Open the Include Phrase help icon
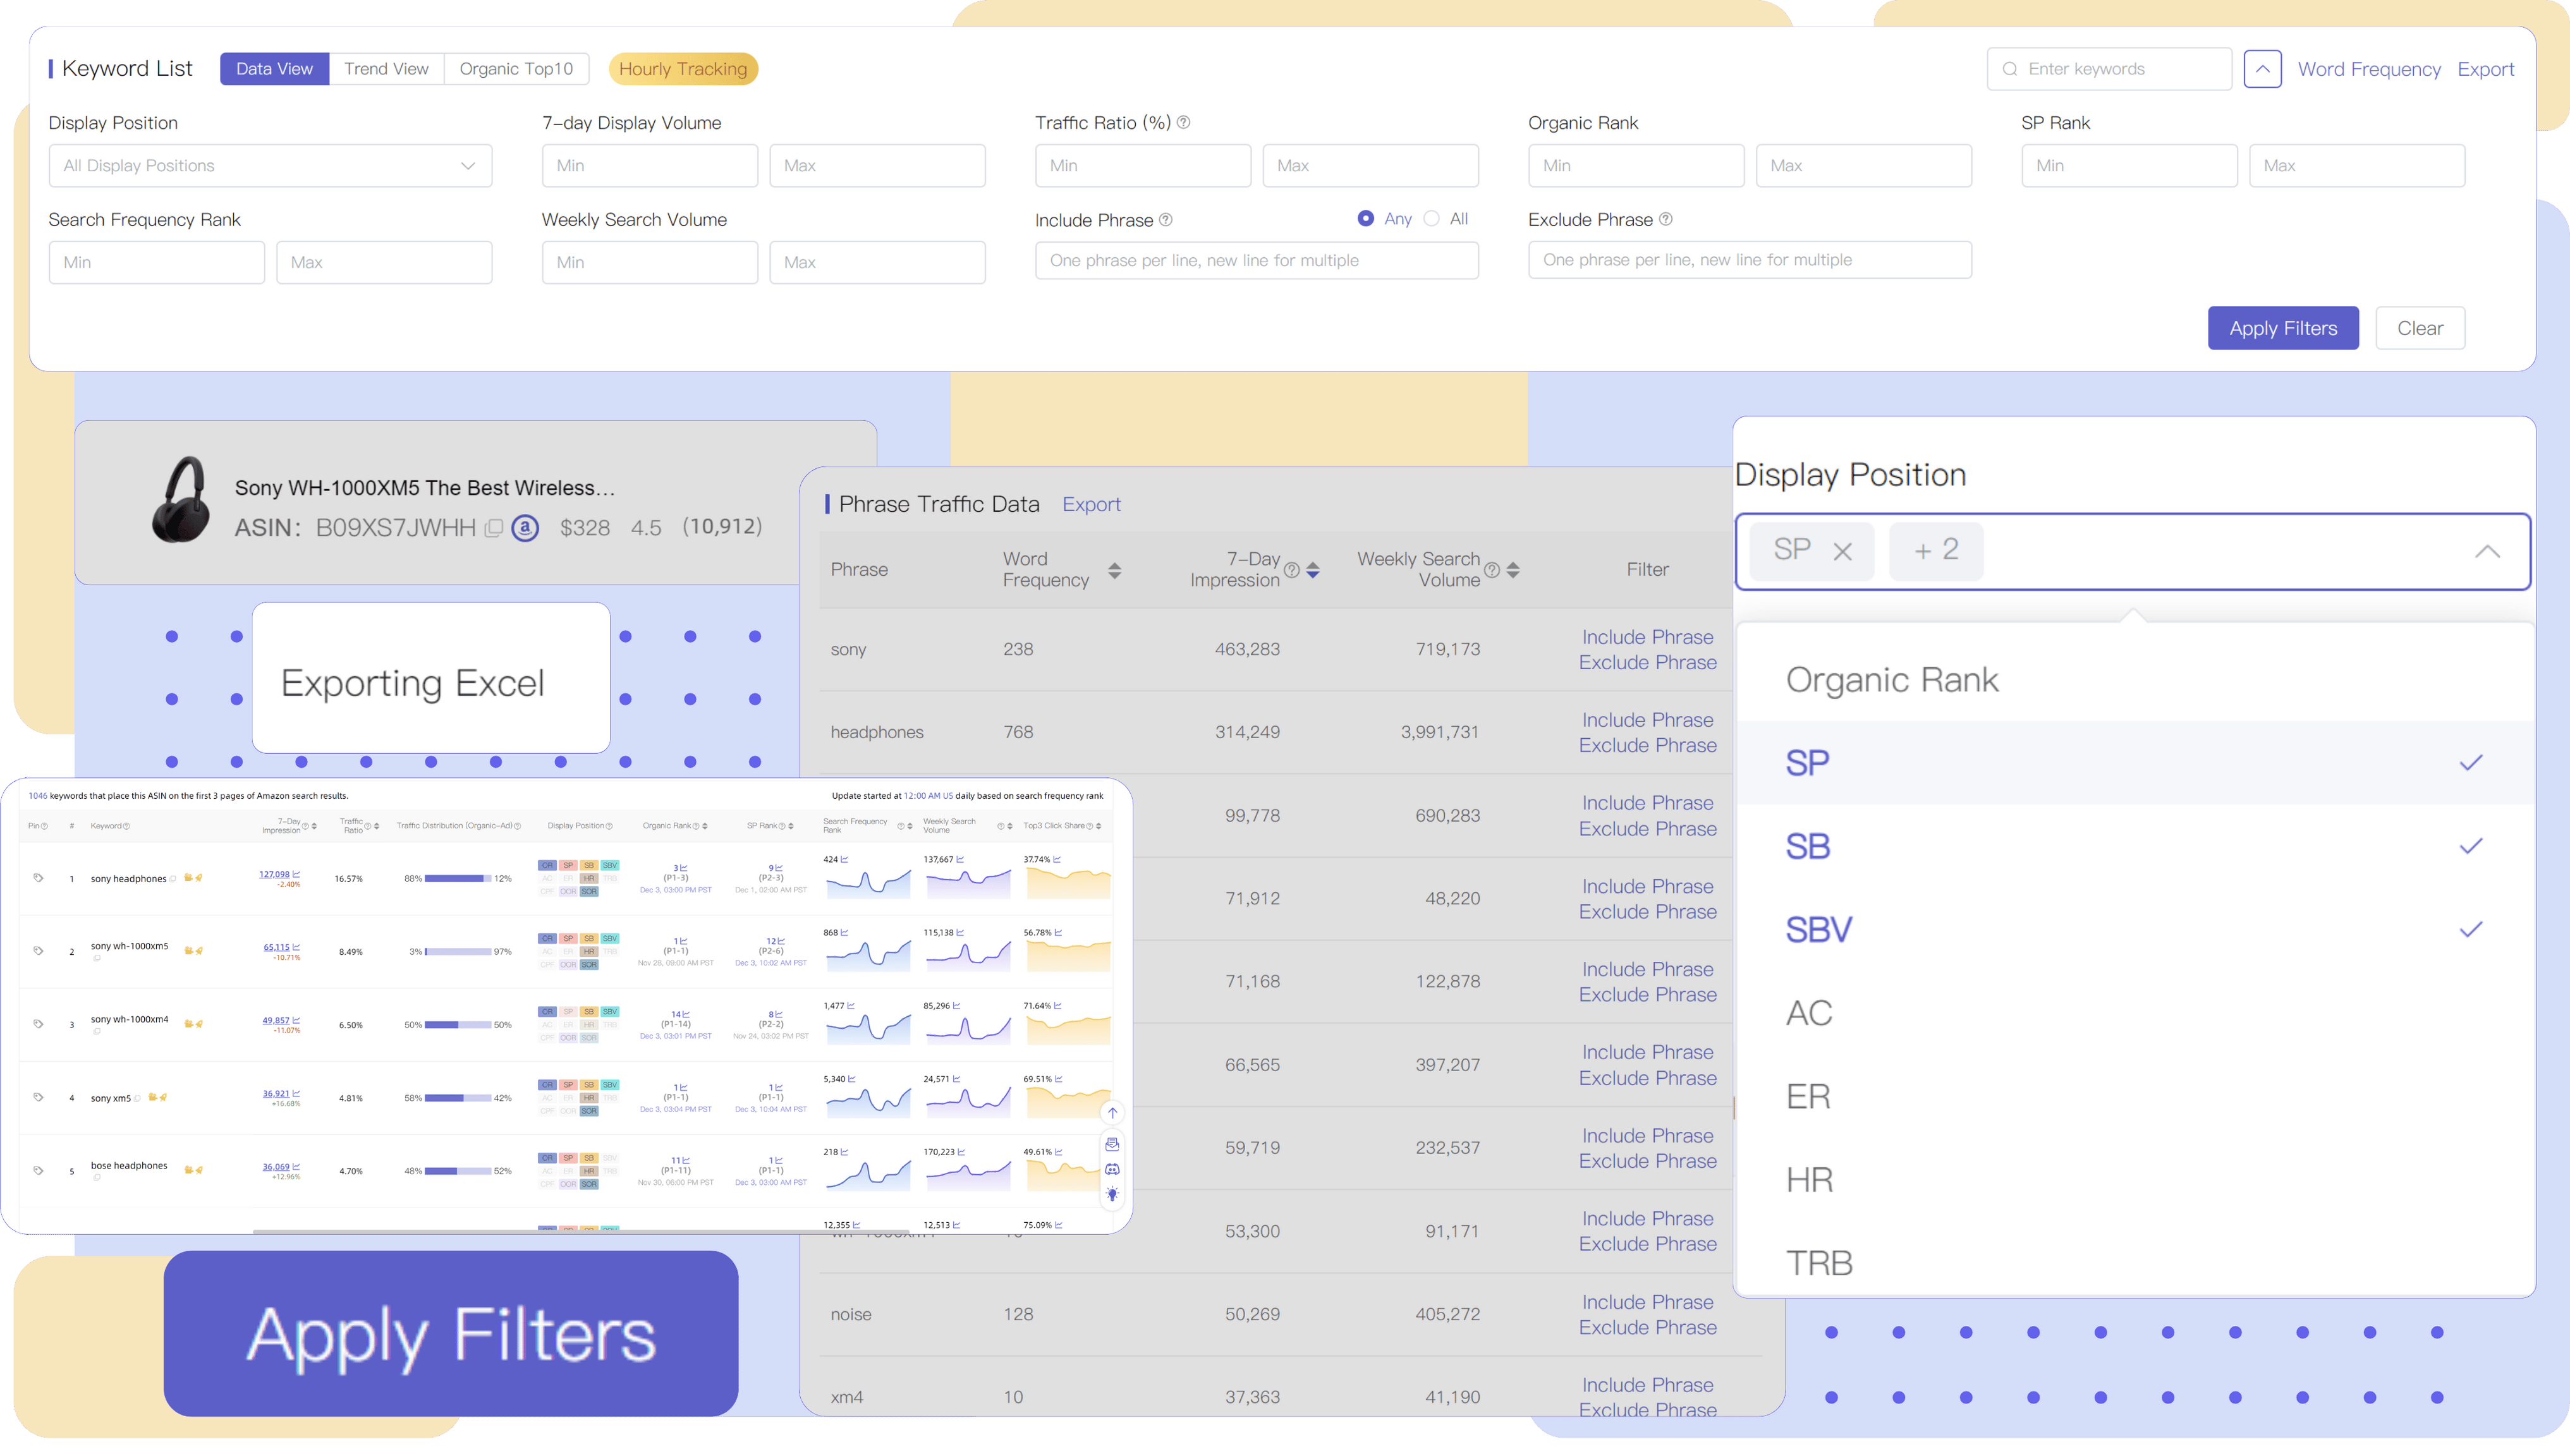The height and width of the screenshot is (1456, 2570). (x=1165, y=219)
